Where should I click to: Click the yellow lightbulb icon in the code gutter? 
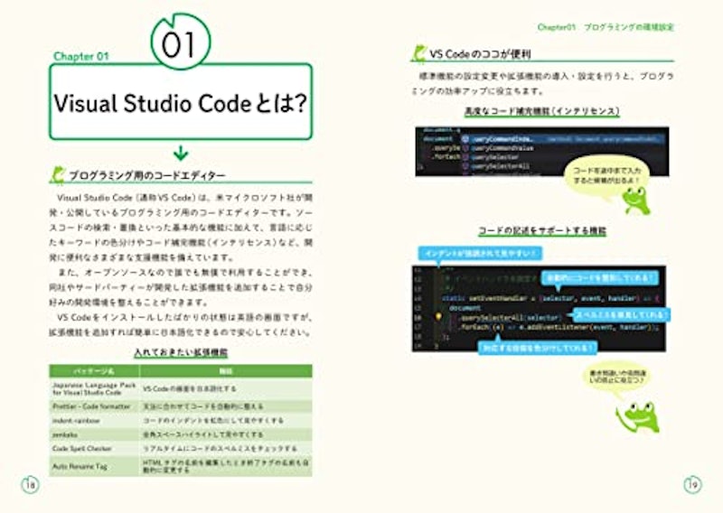tap(438, 317)
